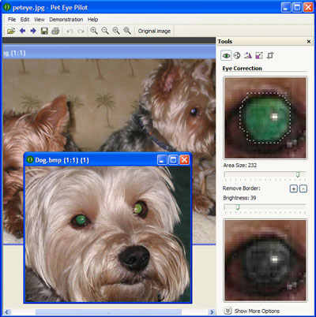Adjust the Area Size slider handle
The image size is (316, 317).
click(298, 174)
